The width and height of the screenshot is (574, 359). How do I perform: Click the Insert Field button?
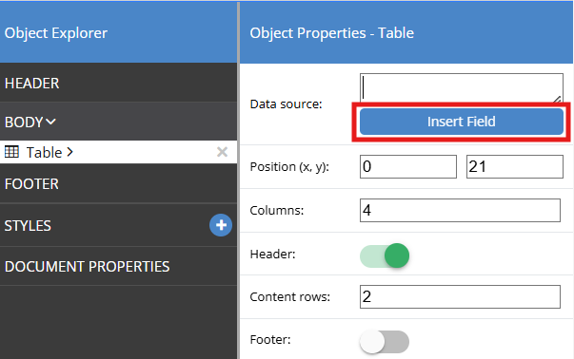pyautogui.click(x=462, y=122)
